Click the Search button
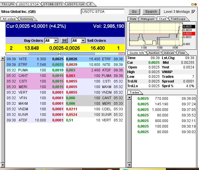The image size is (199, 170). 151,12
